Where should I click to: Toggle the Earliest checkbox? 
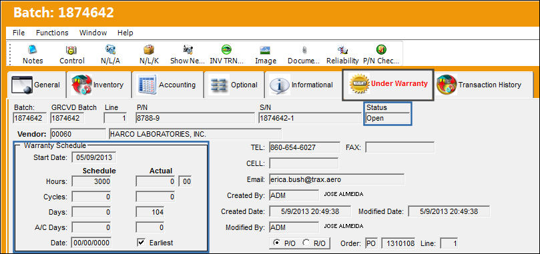(x=141, y=243)
